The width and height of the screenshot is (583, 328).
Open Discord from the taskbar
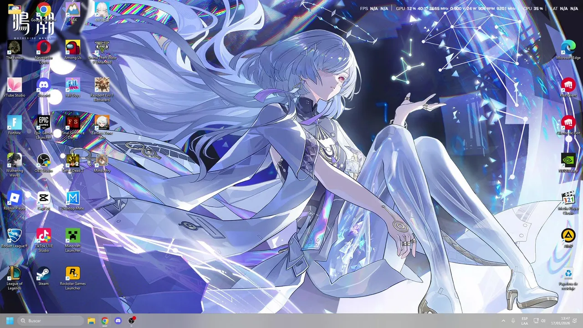[118, 321]
